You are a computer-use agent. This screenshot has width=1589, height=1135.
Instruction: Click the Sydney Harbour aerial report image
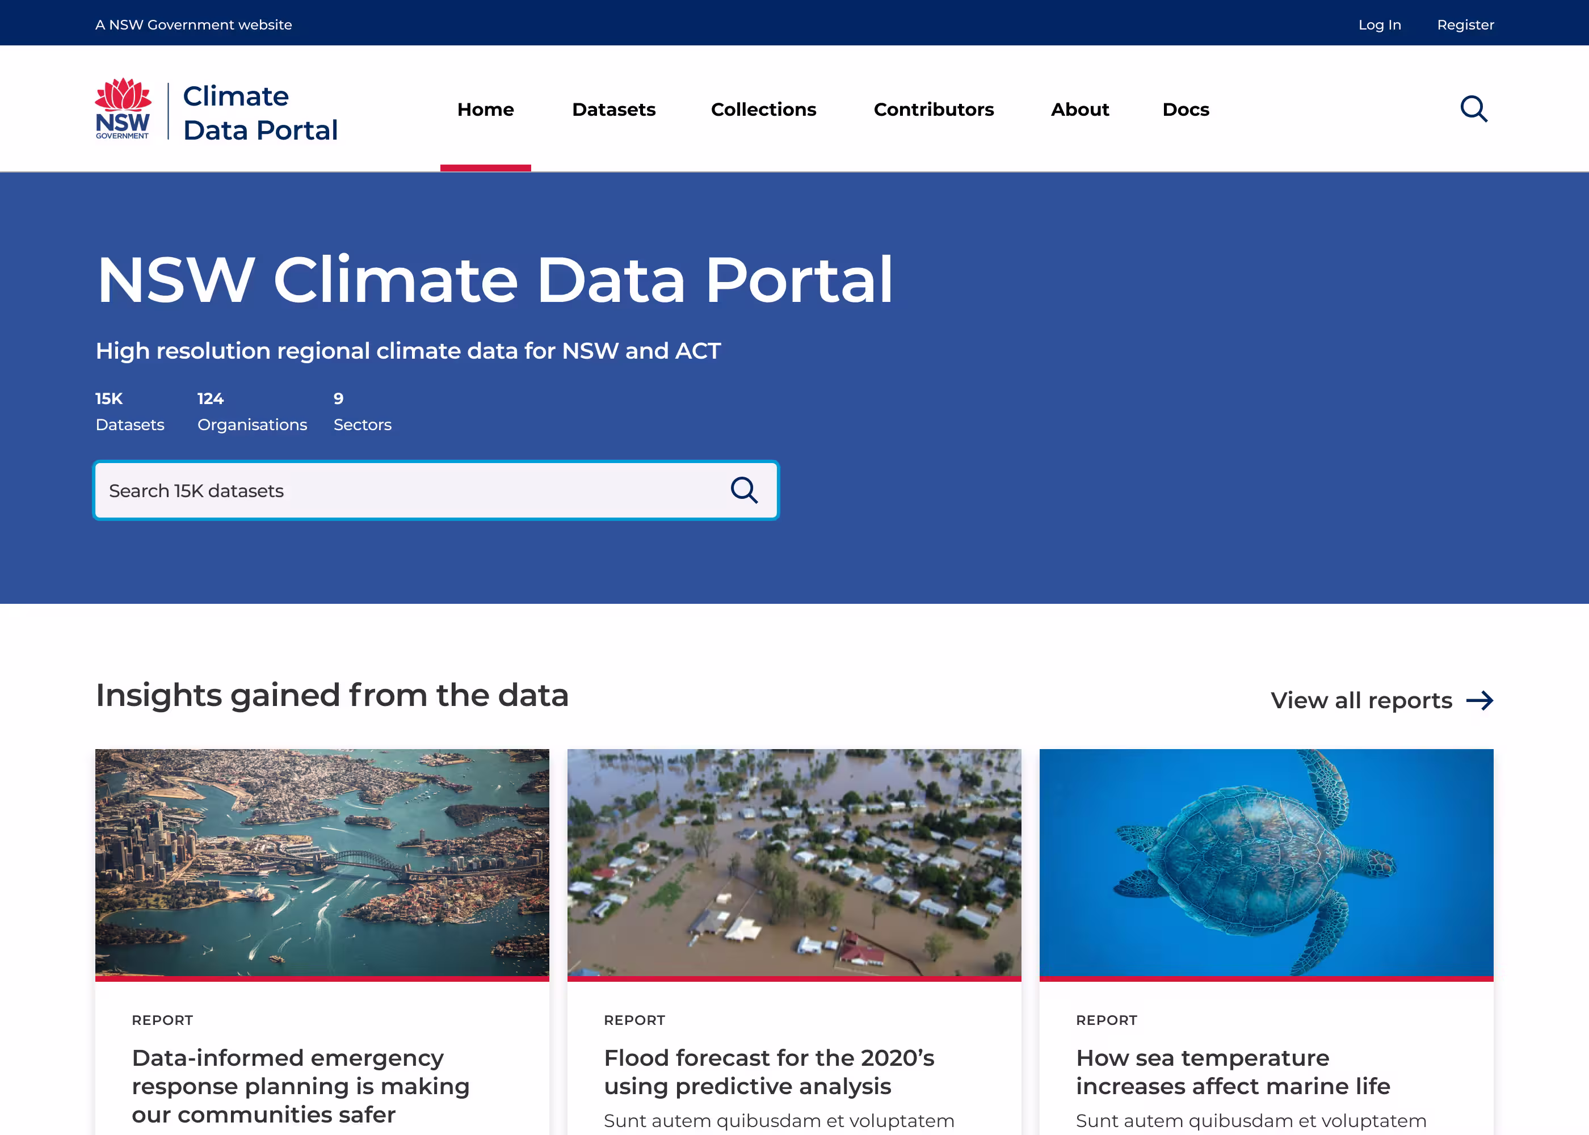pyautogui.click(x=322, y=863)
